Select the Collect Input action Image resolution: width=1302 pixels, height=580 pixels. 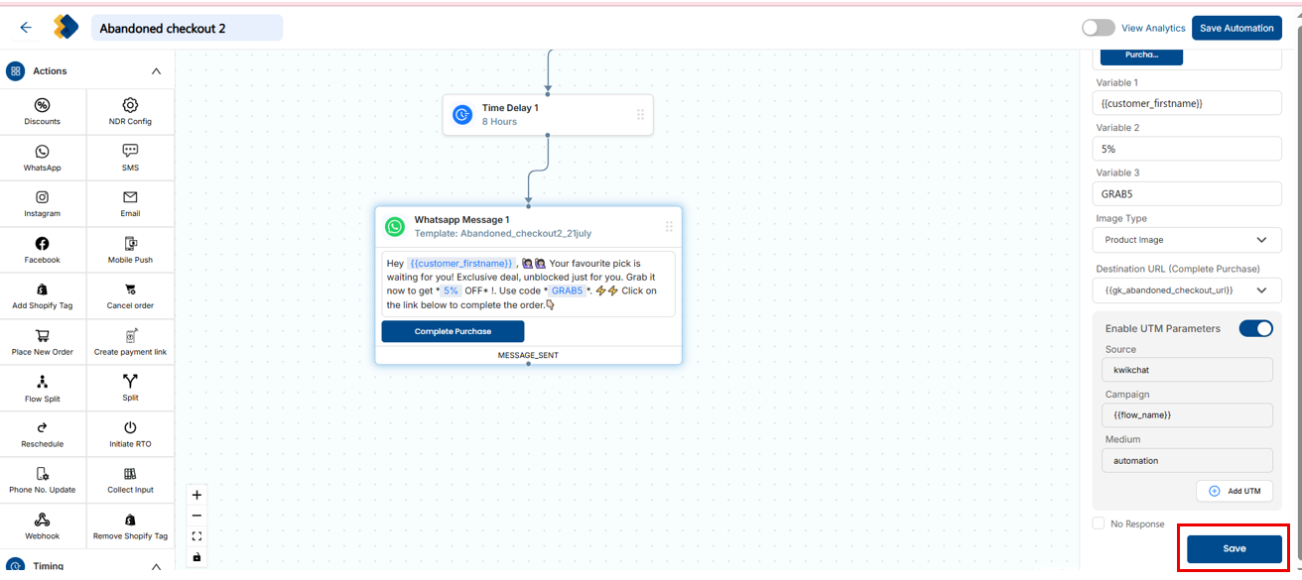[x=130, y=481]
